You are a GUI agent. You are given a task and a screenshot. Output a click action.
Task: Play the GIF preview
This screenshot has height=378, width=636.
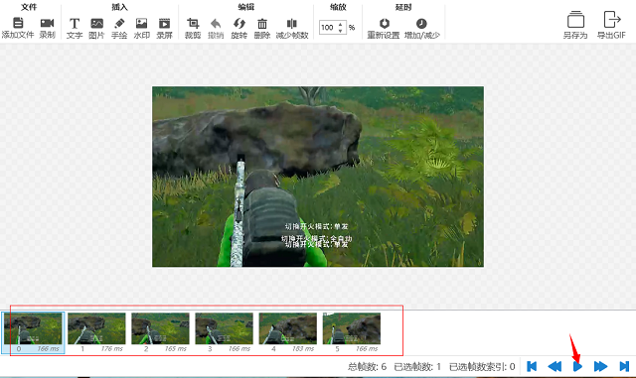point(578,366)
